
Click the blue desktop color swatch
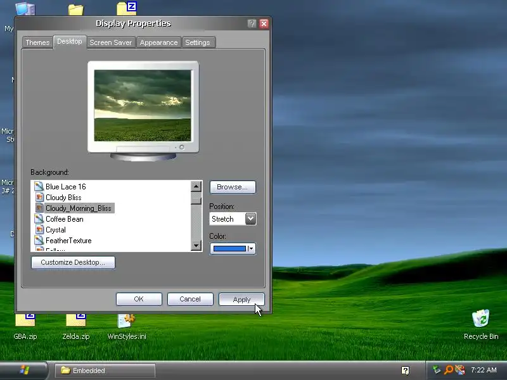tap(229, 248)
